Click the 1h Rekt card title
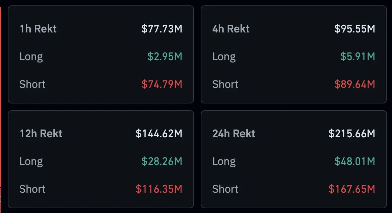 [38, 29]
